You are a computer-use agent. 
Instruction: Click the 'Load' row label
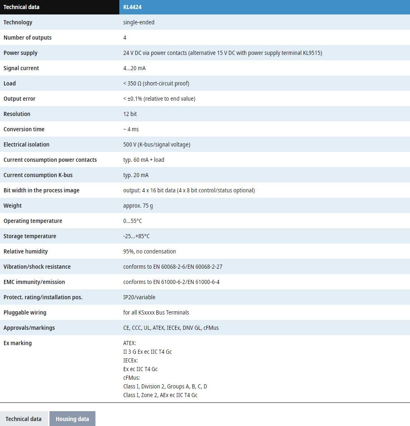coord(9,83)
